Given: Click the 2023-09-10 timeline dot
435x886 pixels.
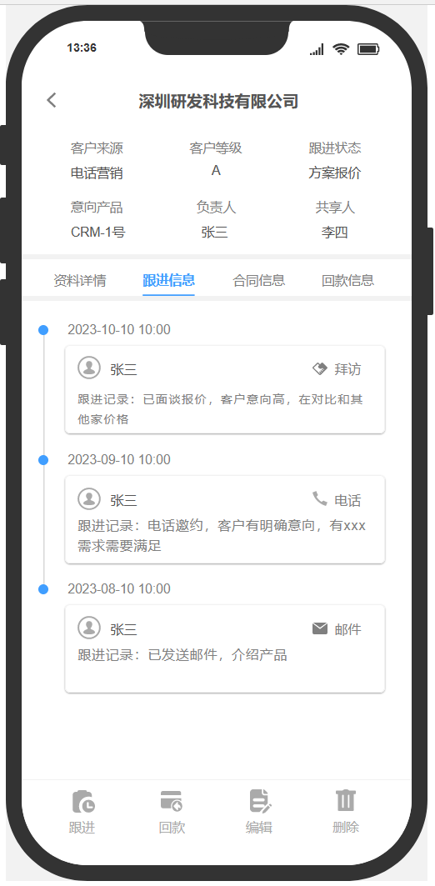Looking at the screenshot, I should coord(43,460).
